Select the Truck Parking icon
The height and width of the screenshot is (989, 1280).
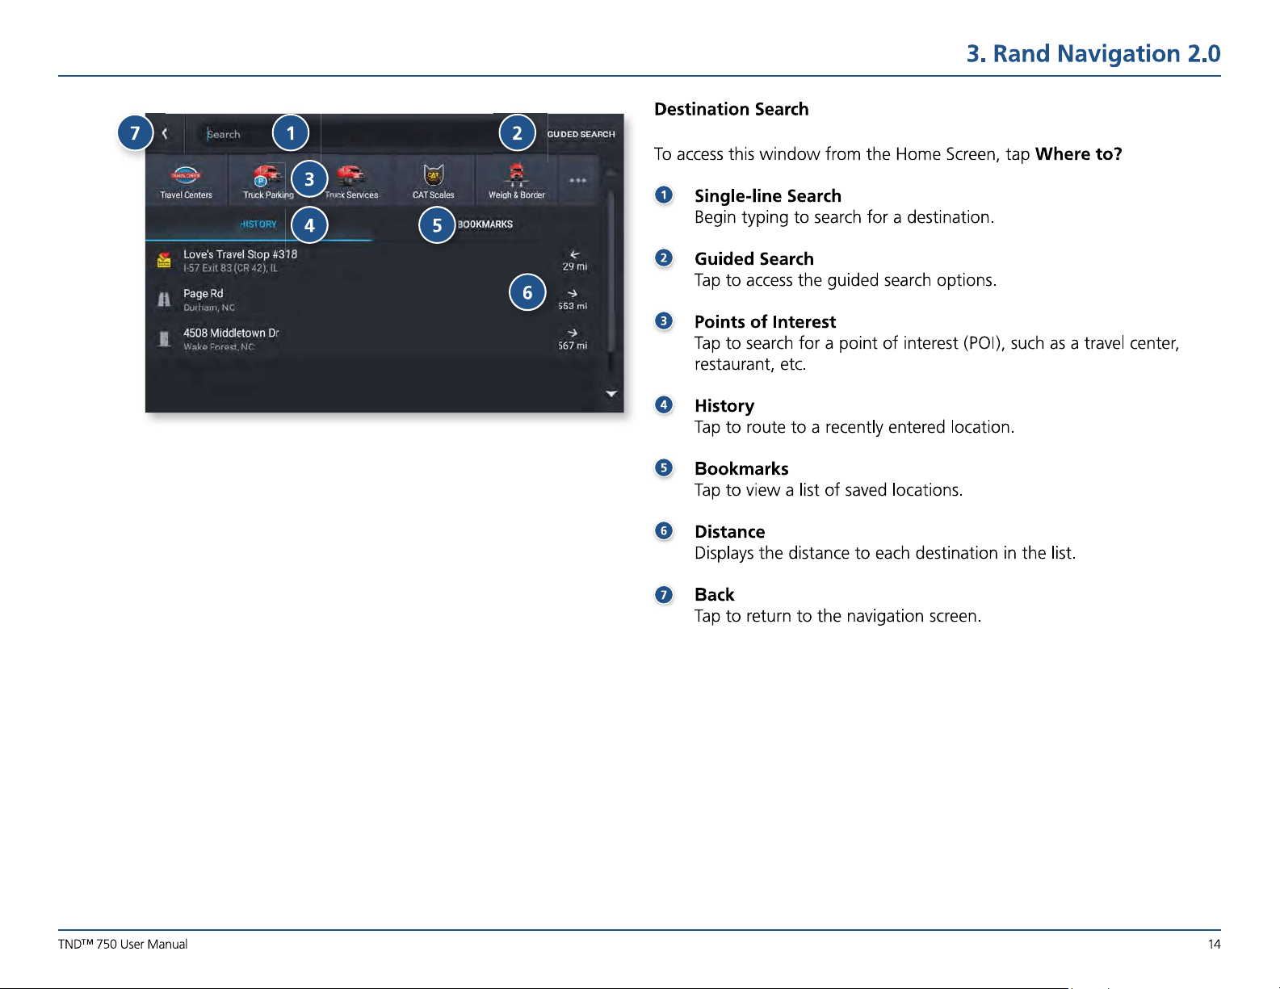[268, 181]
